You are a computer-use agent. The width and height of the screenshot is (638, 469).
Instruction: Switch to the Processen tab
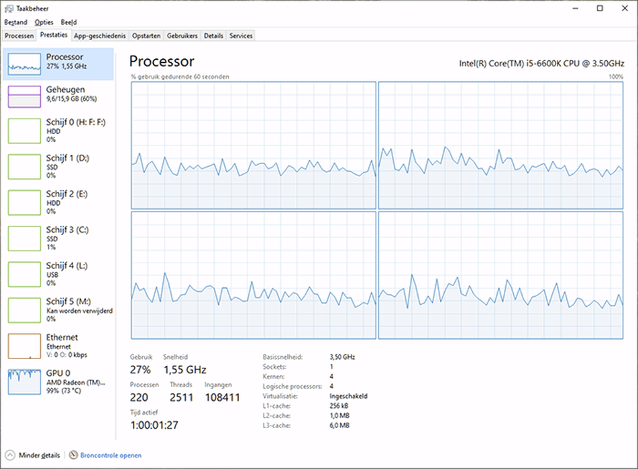tap(19, 36)
